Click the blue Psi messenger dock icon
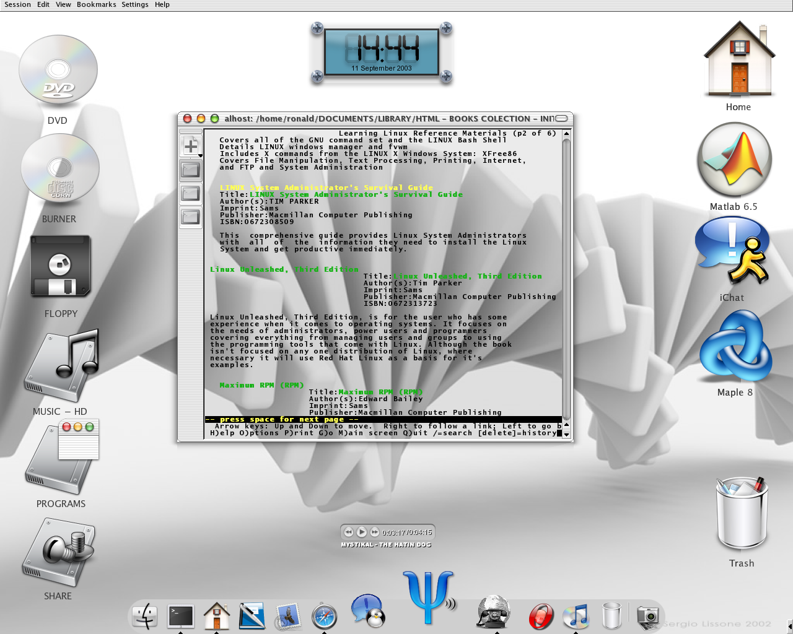 [429, 597]
